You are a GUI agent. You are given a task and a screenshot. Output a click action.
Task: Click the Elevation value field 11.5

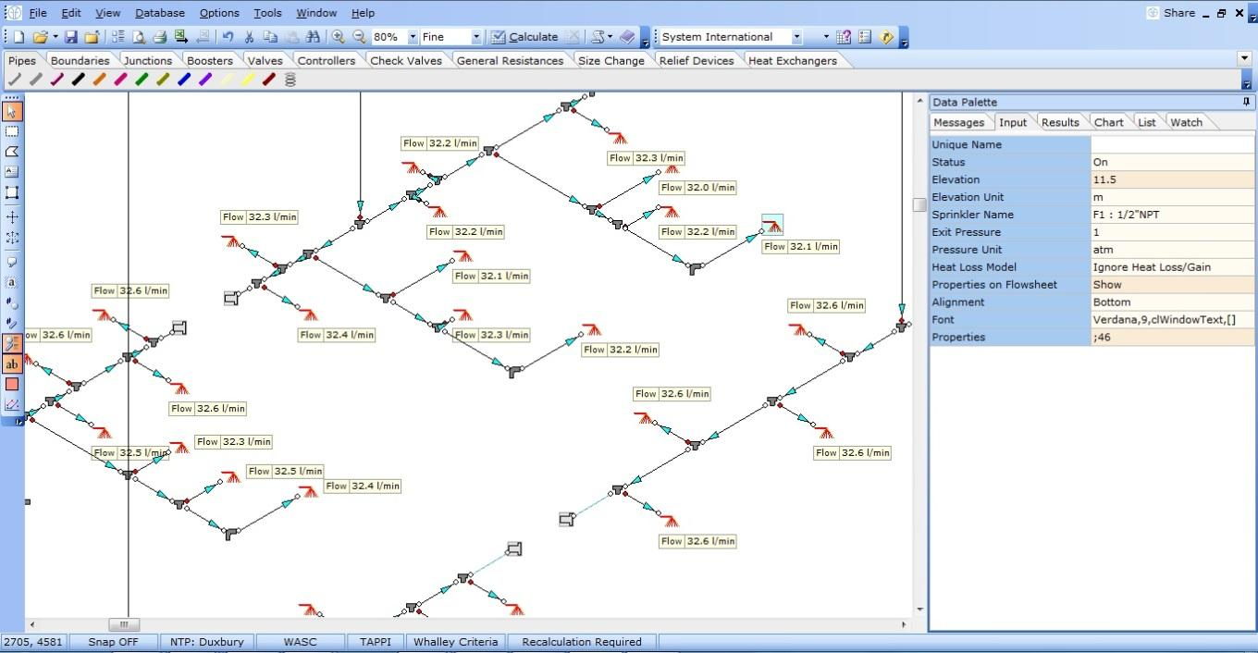[x=1172, y=179]
